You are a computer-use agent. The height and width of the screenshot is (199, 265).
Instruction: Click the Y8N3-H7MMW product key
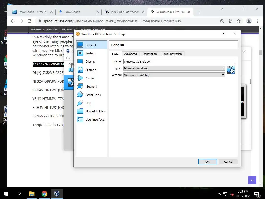click(48, 99)
